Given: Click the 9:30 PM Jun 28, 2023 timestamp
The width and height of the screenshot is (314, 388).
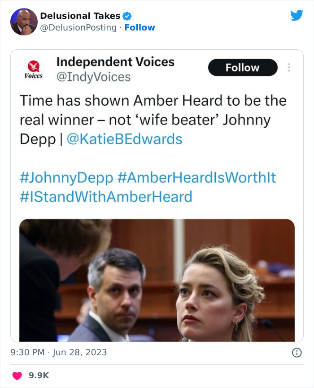Looking at the screenshot, I should pos(59,352).
